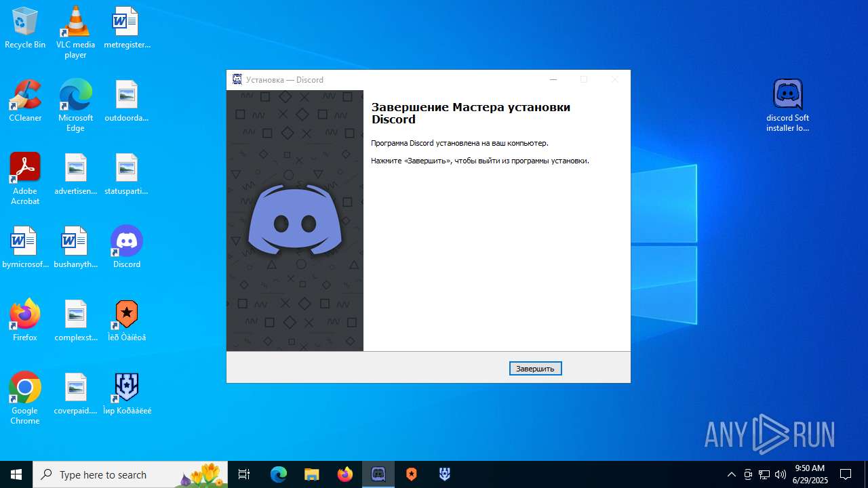Click the Завершить button in the installer

[x=535, y=369]
